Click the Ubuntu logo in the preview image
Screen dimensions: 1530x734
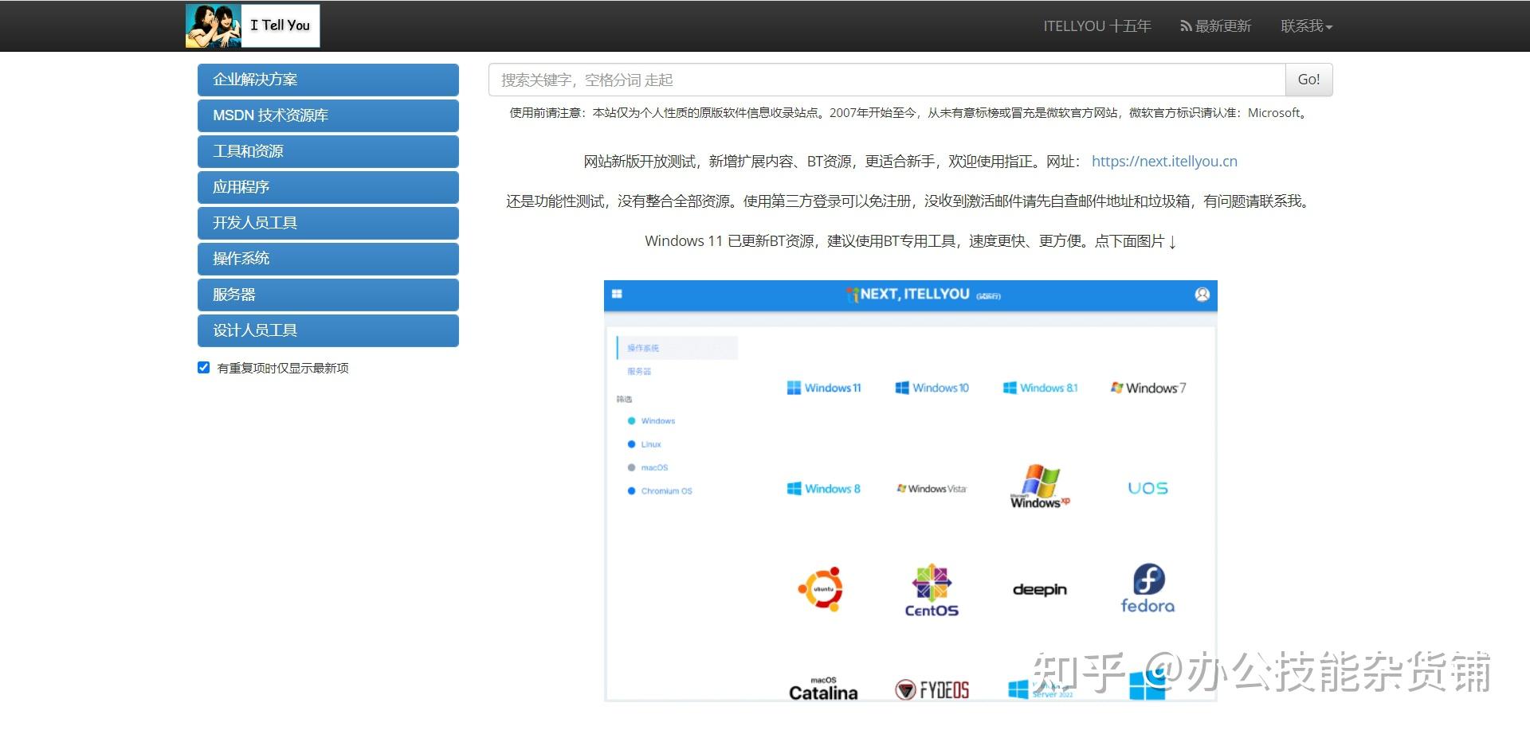pyautogui.click(x=821, y=589)
